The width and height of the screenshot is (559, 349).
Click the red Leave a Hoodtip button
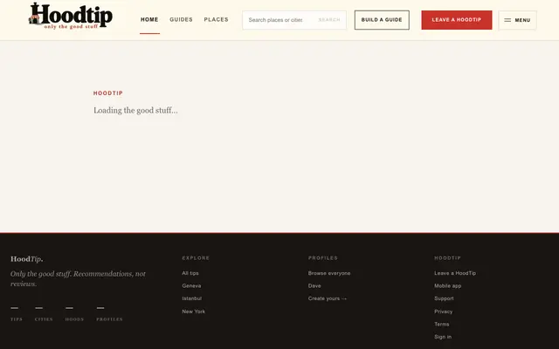pyautogui.click(x=456, y=20)
